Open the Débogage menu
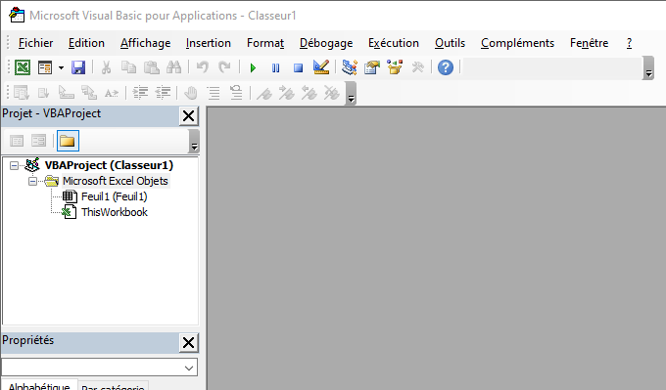Screen dimensions: 666x390 pyautogui.click(x=326, y=43)
